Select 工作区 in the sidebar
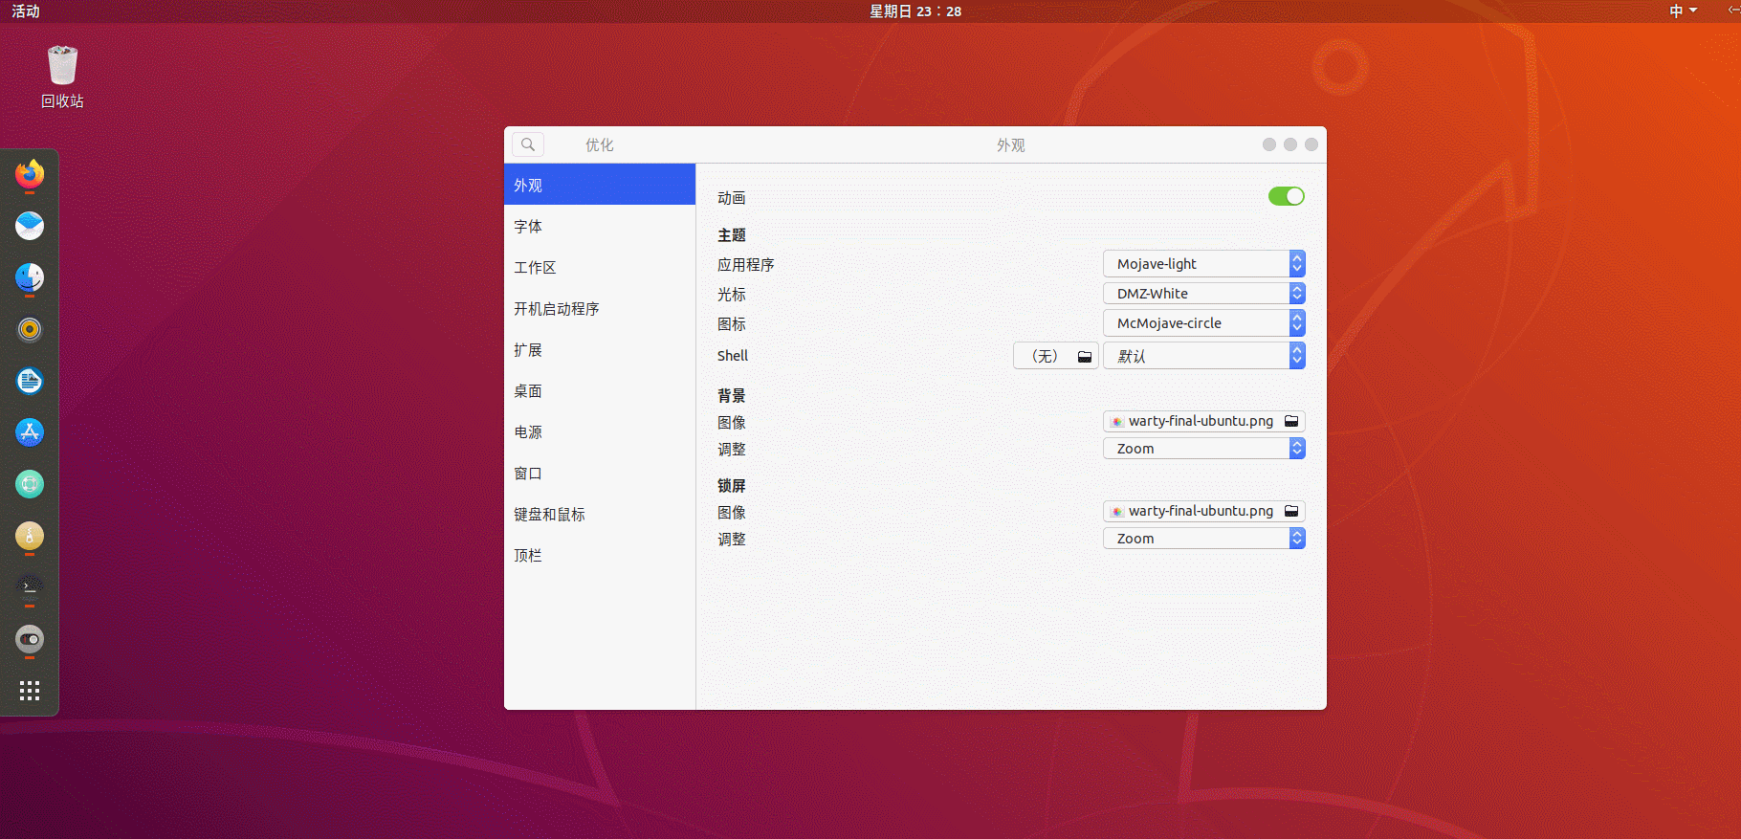 tap(600, 267)
